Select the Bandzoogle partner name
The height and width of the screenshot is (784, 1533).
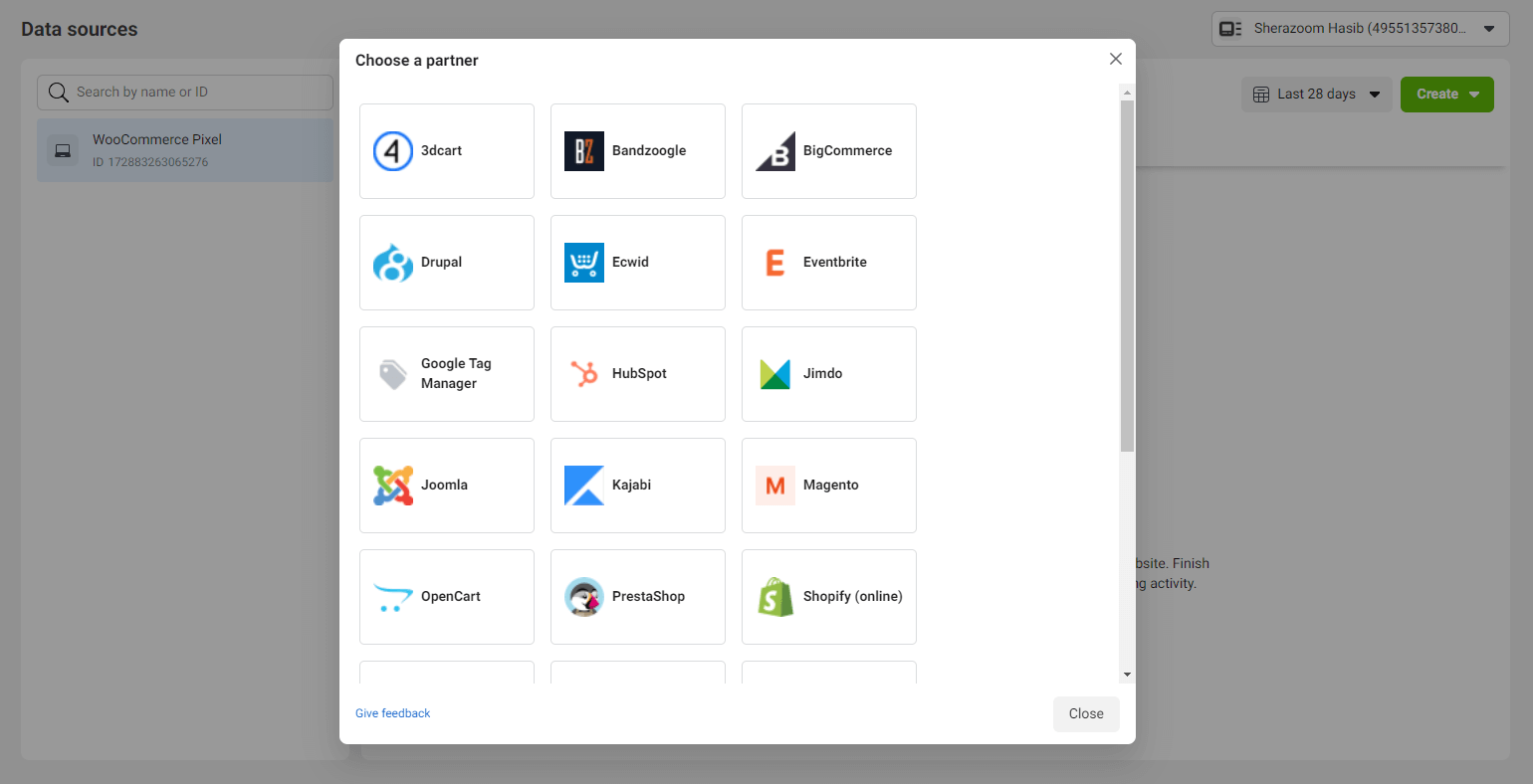649,151
